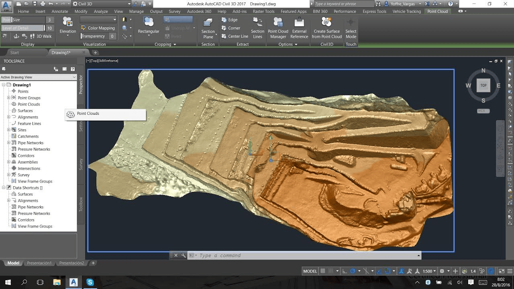Toggle polar tracking in status bar
514x289 pixels.
352,271
